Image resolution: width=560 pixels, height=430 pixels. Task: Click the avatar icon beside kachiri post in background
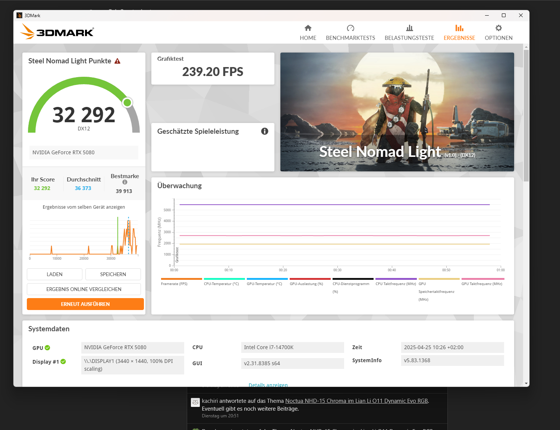pos(195,402)
